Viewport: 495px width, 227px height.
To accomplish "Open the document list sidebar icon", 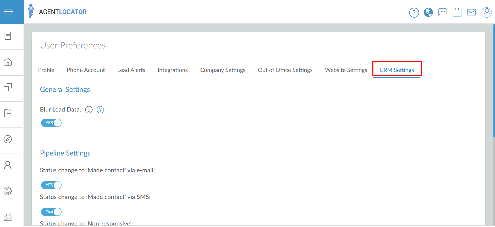I will (8, 36).
